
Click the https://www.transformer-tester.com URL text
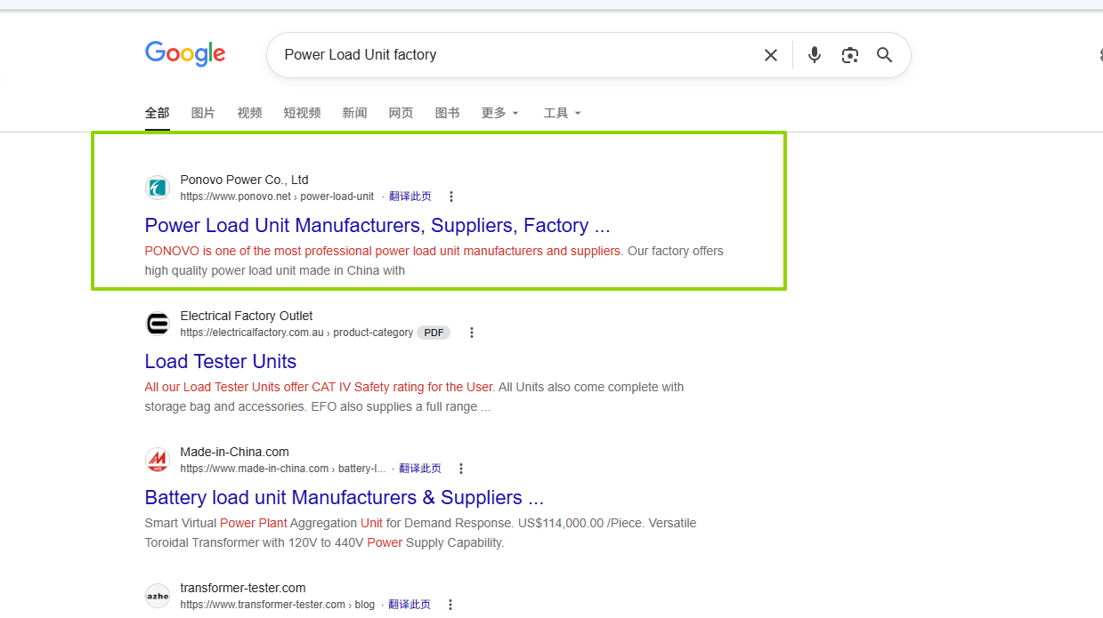click(263, 605)
